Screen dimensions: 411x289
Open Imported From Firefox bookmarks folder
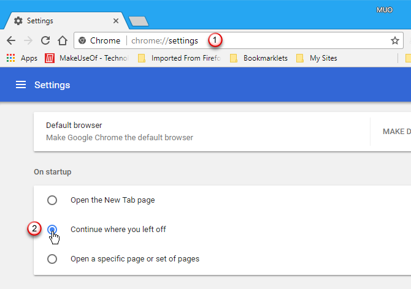(x=179, y=58)
